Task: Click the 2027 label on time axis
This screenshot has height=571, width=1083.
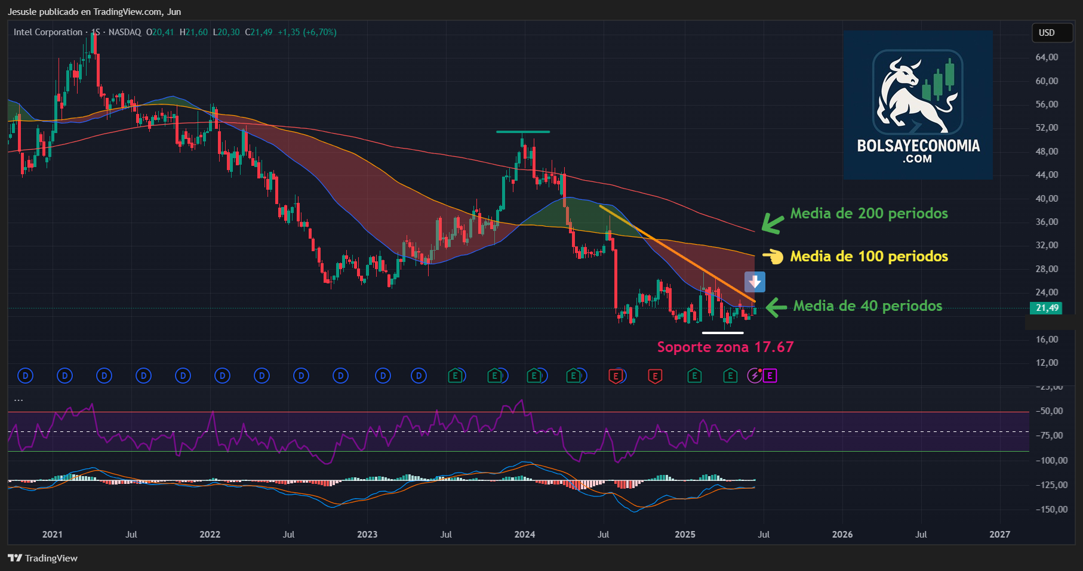Action: 1000,534
